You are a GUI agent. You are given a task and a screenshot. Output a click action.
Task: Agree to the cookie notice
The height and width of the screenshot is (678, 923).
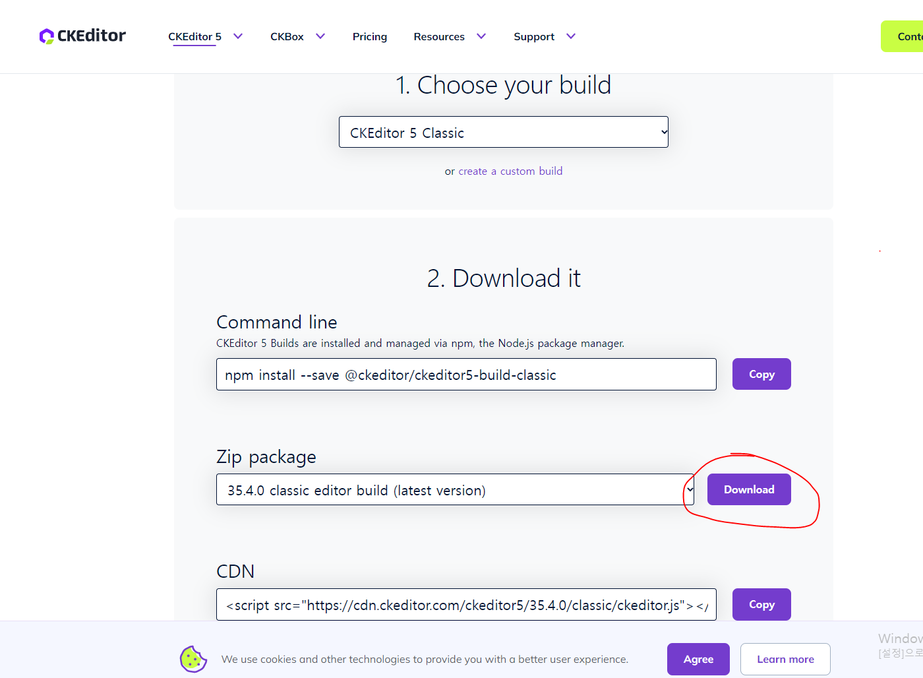pyautogui.click(x=698, y=659)
